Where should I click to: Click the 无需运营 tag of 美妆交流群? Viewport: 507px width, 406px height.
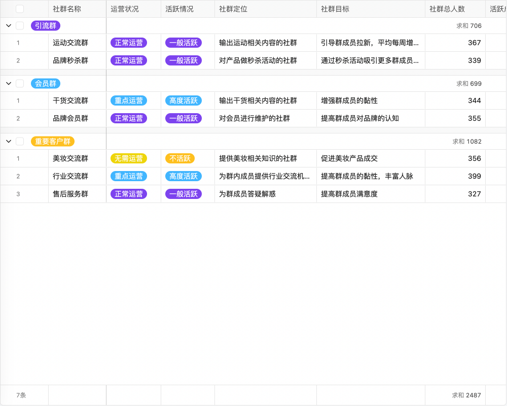pos(129,158)
